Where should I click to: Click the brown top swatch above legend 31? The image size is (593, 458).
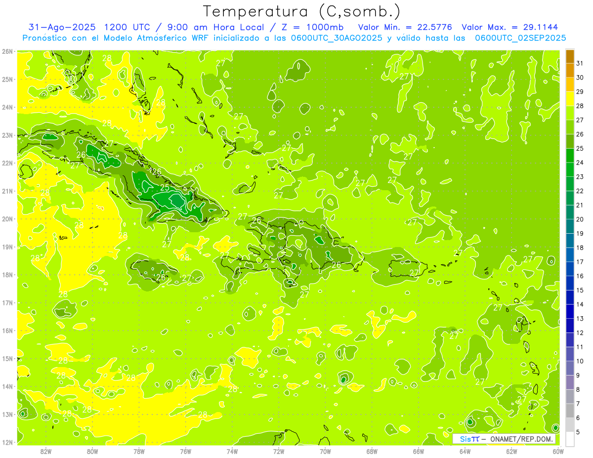[570, 56]
